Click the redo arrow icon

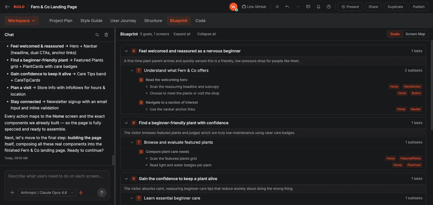(x=298, y=7)
